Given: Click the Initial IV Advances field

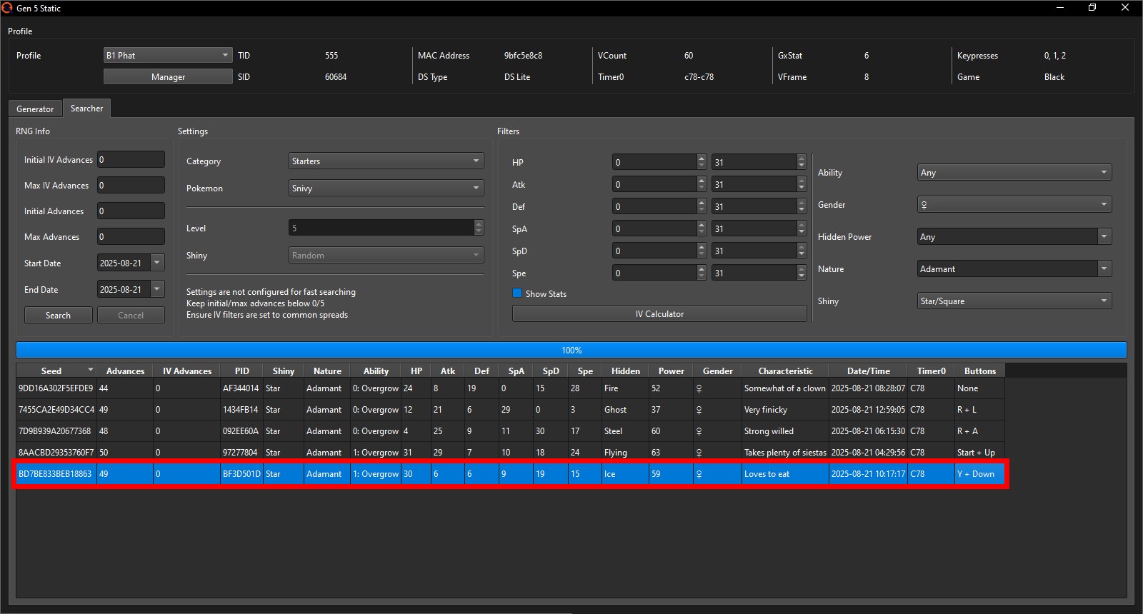Looking at the screenshot, I should (x=131, y=160).
